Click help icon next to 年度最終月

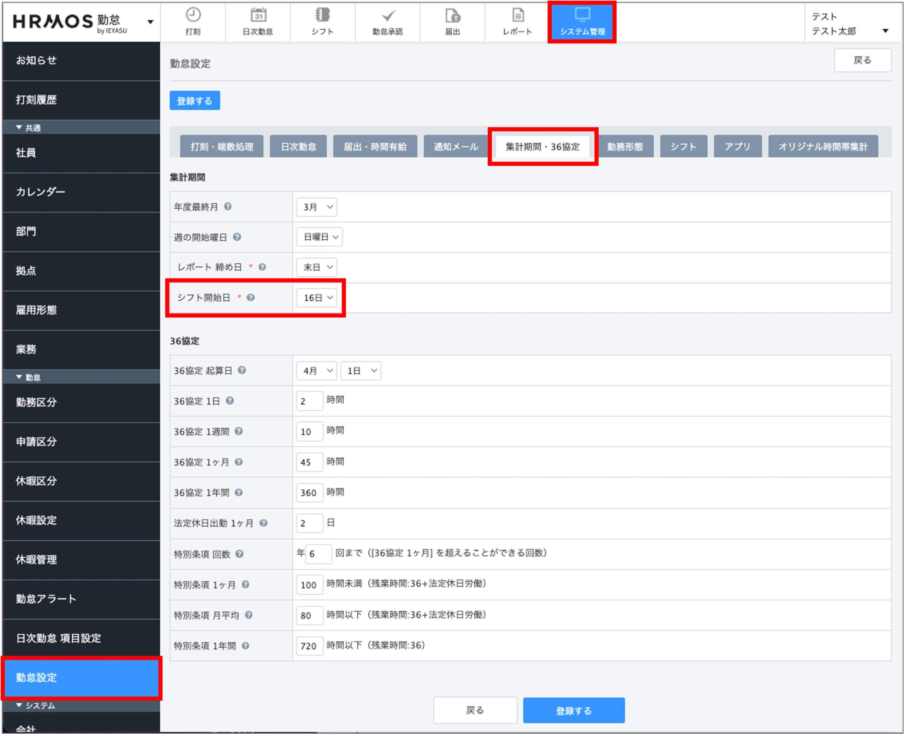tap(228, 206)
